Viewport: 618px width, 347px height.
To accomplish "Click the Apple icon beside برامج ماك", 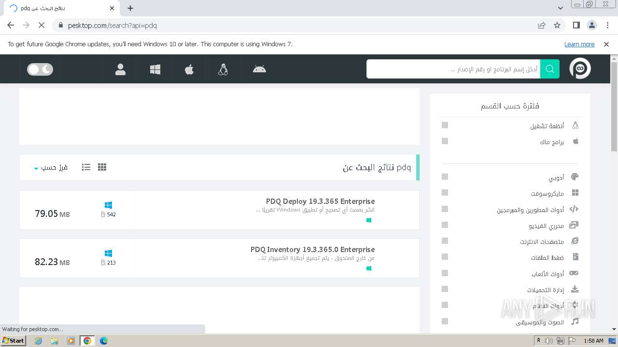I will click(x=576, y=141).
